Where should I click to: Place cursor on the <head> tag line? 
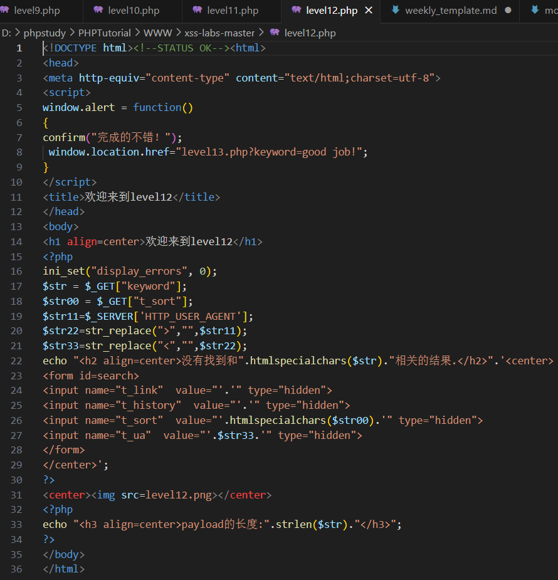click(61, 63)
